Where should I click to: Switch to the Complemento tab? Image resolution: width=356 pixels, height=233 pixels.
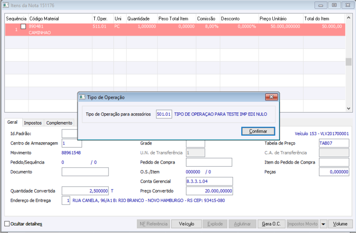point(59,123)
